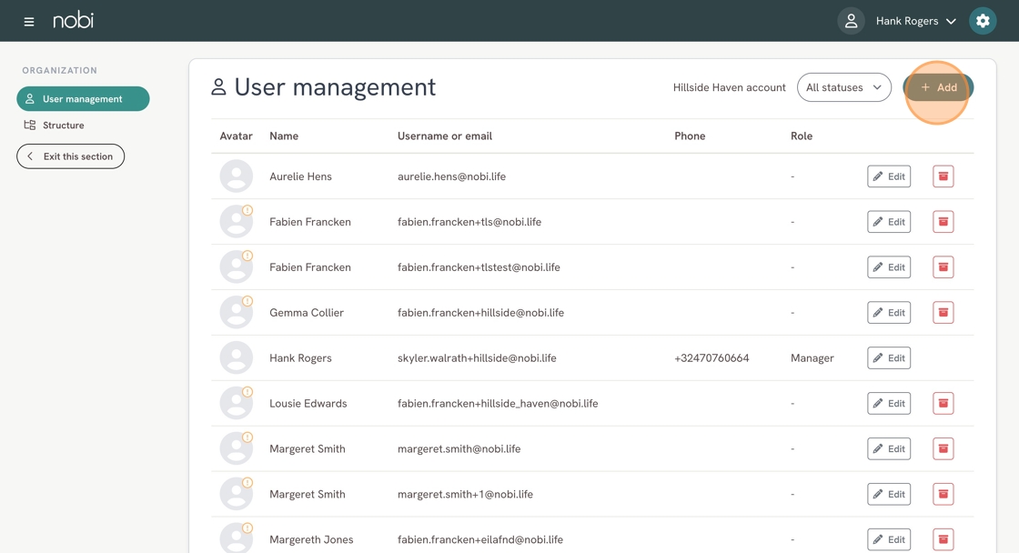This screenshot has height=553, width=1019.
Task: Archive user Margereth Jones
Action: (943, 539)
